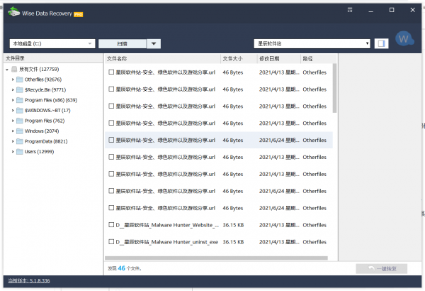Expand the Windows (2074) tree node
The height and width of the screenshot is (291, 425).
click(x=13, y=131)
